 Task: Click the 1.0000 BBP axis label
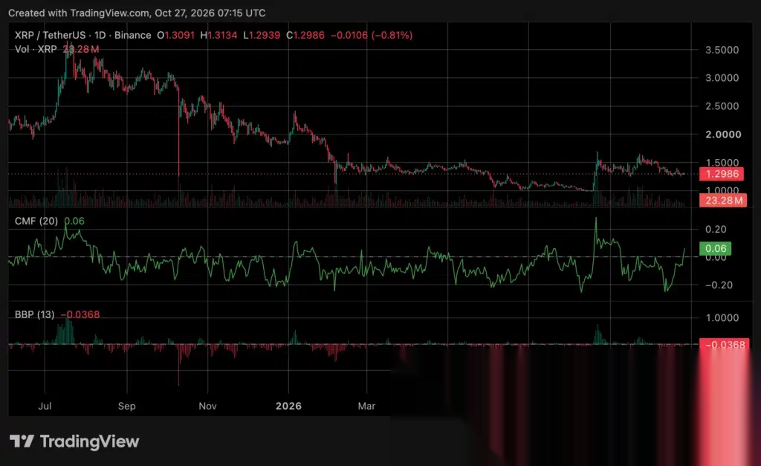coord(722,318)
